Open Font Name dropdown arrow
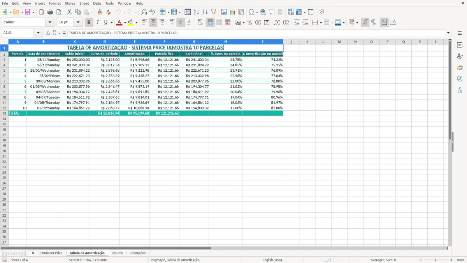The height and width of the screenshot is (263, 467). (x=50, y=23)
